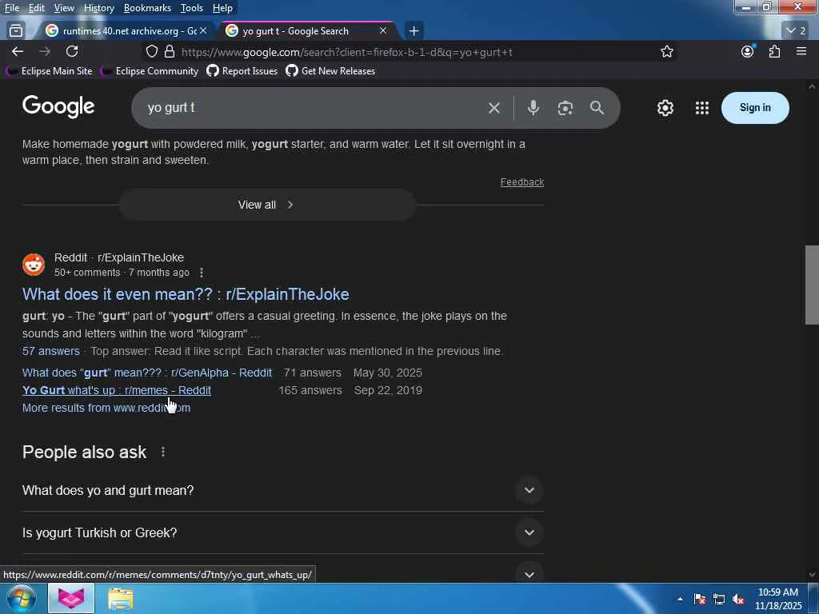The height and width of the screenshot is (614, 819).
Task: Open the History menu
Action: tap(98, 8)
